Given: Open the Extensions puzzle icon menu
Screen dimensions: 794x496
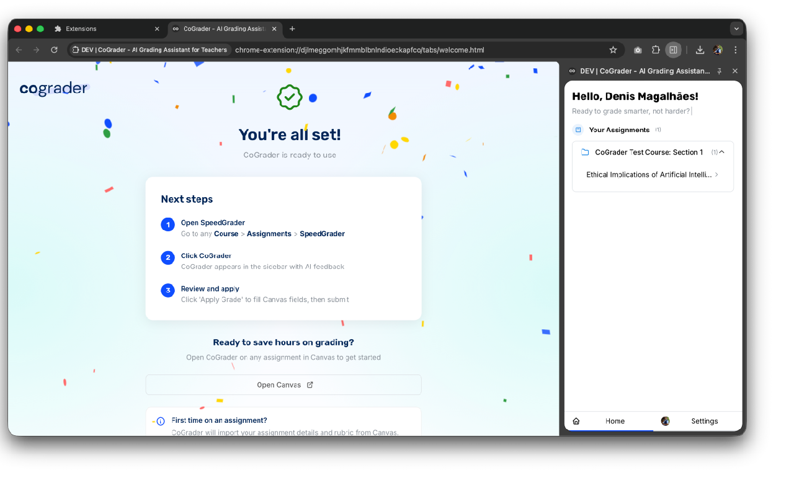Looking at the screenshot, I should (x=656, y=50).
